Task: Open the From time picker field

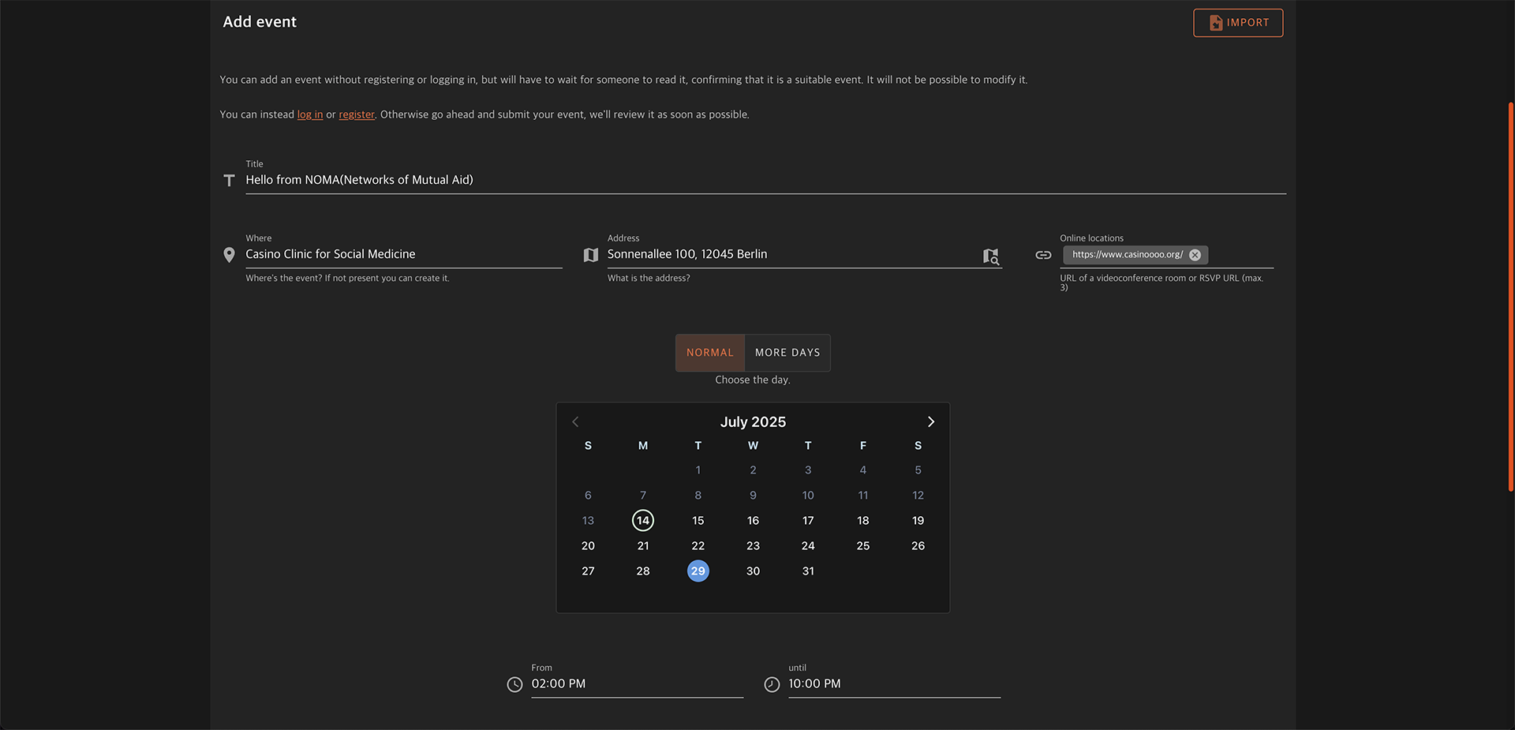Action: point(636,684)
